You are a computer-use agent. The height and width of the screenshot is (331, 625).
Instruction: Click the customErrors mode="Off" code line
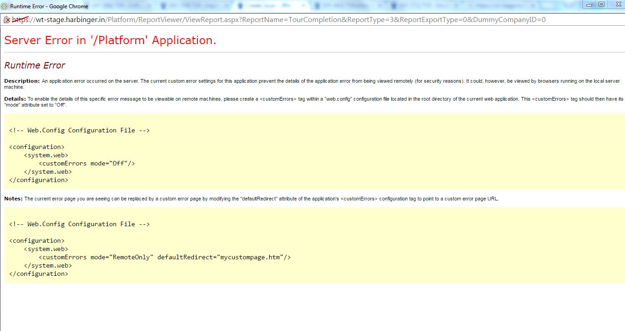[x=87, y=163]
